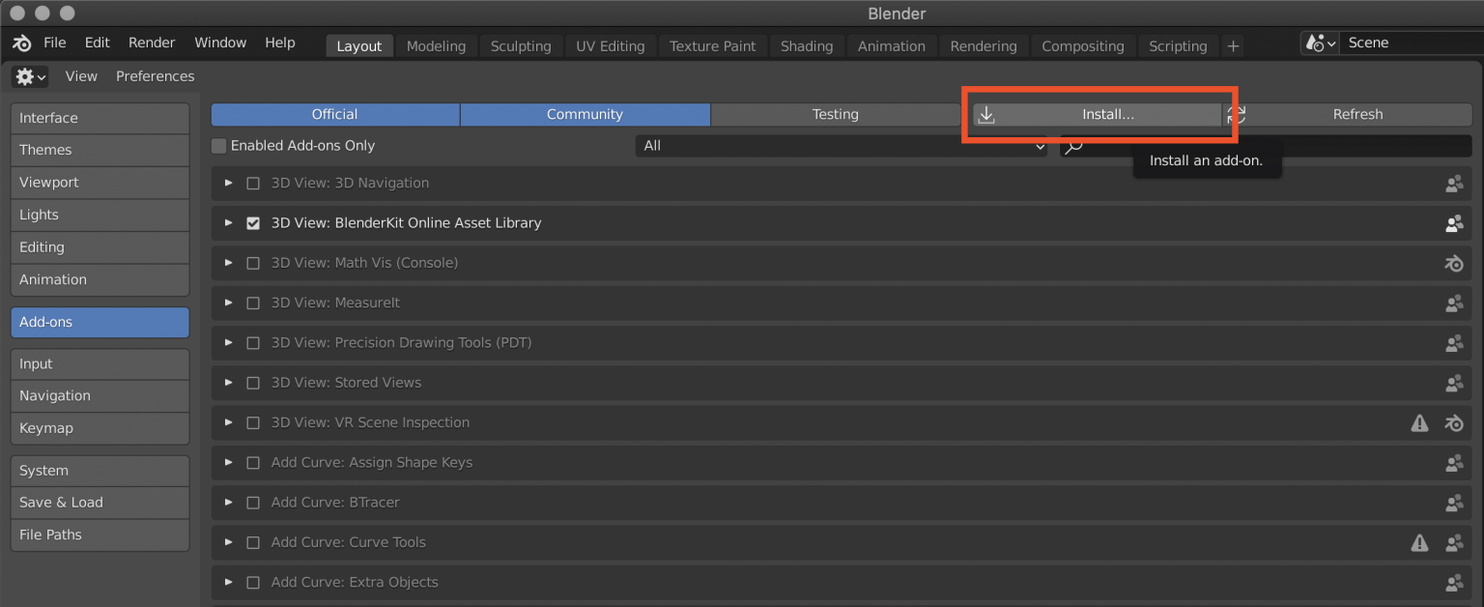Disable BlenderKit Online Asset Library checkbox

pyautogui.click(x=253, y=223)
